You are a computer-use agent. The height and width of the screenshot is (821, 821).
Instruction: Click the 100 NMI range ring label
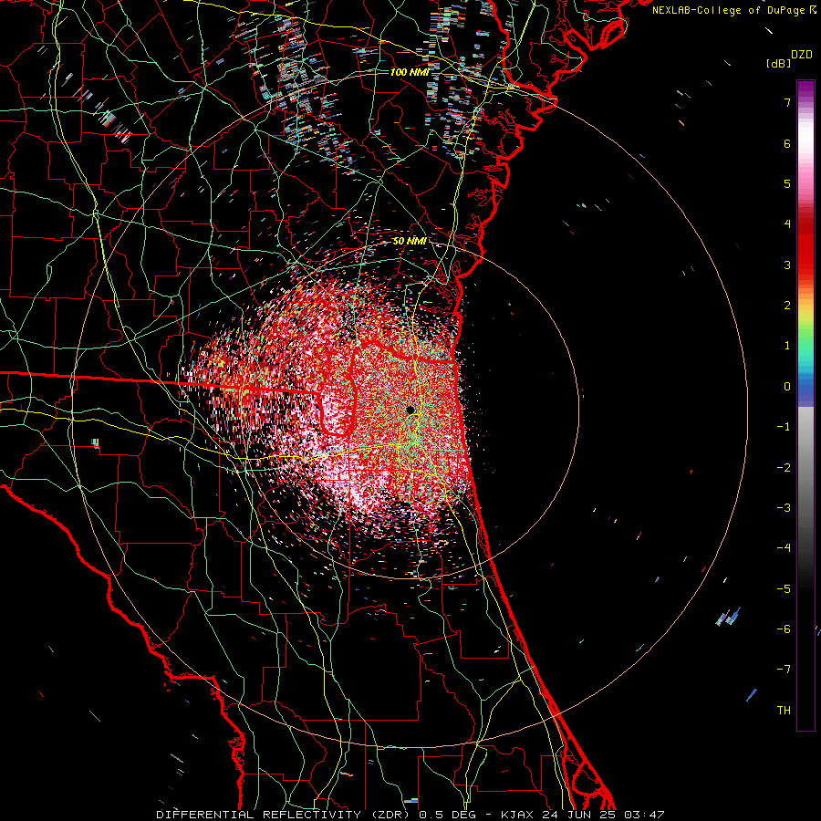pos(410,72)
